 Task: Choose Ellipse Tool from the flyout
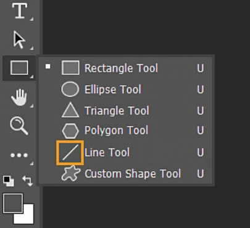pyautogui.click(x=125, y=90)
